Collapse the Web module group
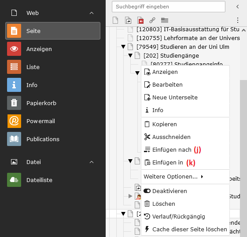 [92, 13]
